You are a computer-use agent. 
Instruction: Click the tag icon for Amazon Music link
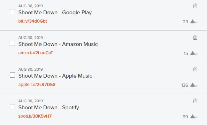click(195, 38)
